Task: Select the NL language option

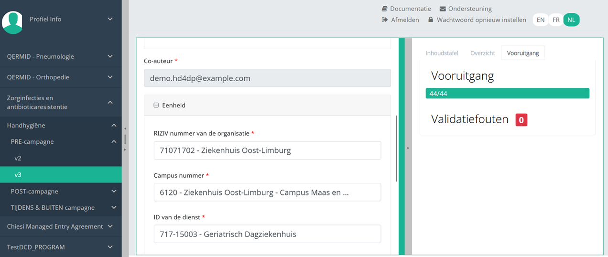Action: coord(571,20)
